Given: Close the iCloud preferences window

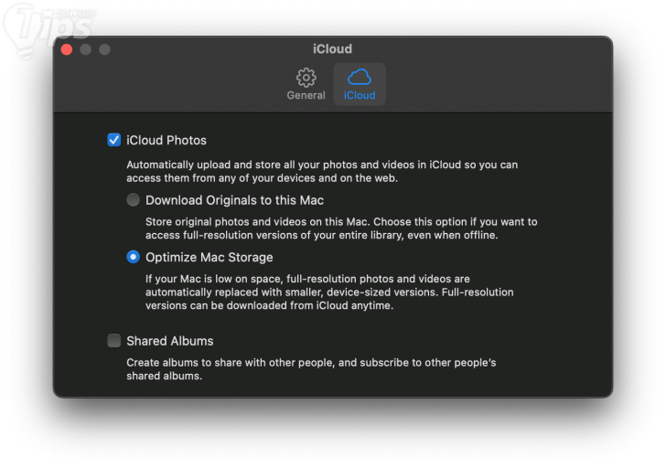Looking at the screenshot, I should [x=67, y=49].
